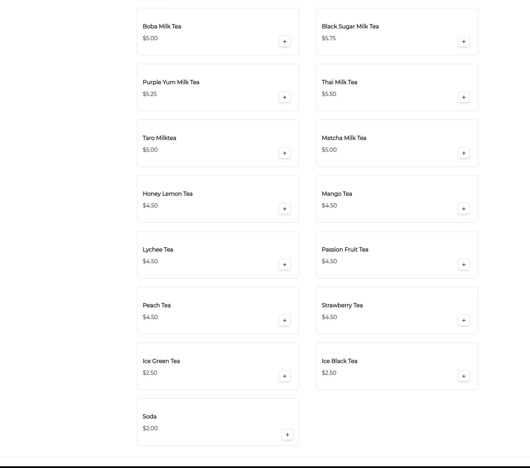Click the plus icon for Ice Black Tea
The image size is (530, 468).
click(464, 376)
